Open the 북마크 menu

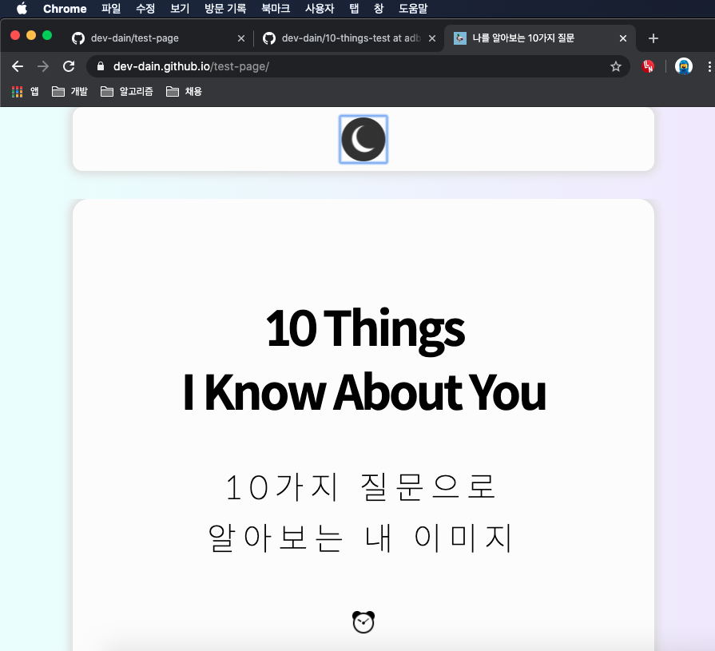276,9
